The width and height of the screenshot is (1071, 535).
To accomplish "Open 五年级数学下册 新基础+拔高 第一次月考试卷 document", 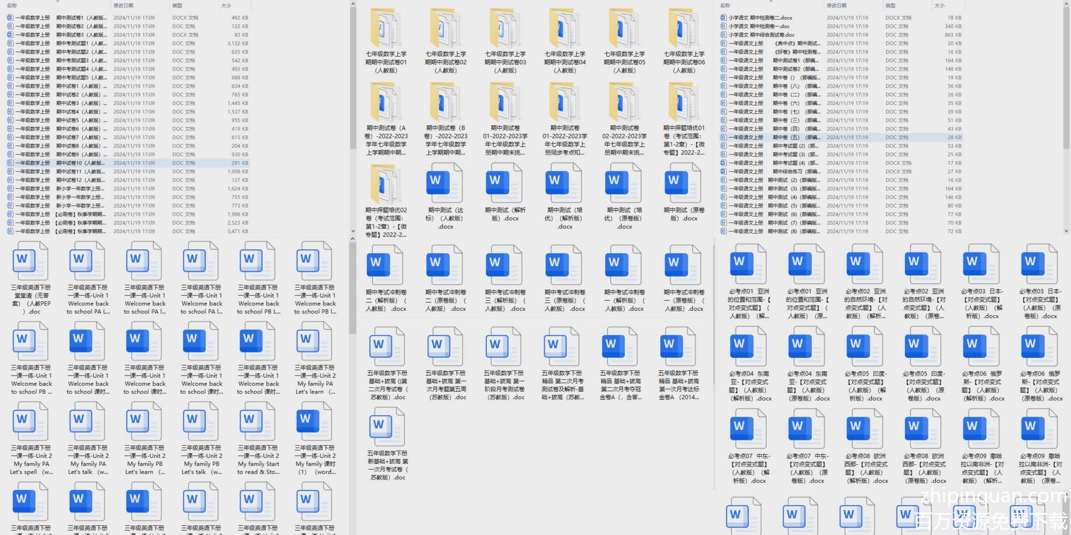I will click(387, 428).
